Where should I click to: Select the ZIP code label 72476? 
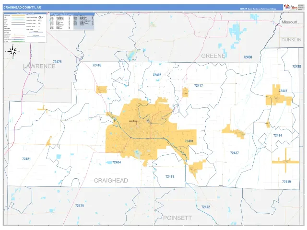tap(57, 62)
